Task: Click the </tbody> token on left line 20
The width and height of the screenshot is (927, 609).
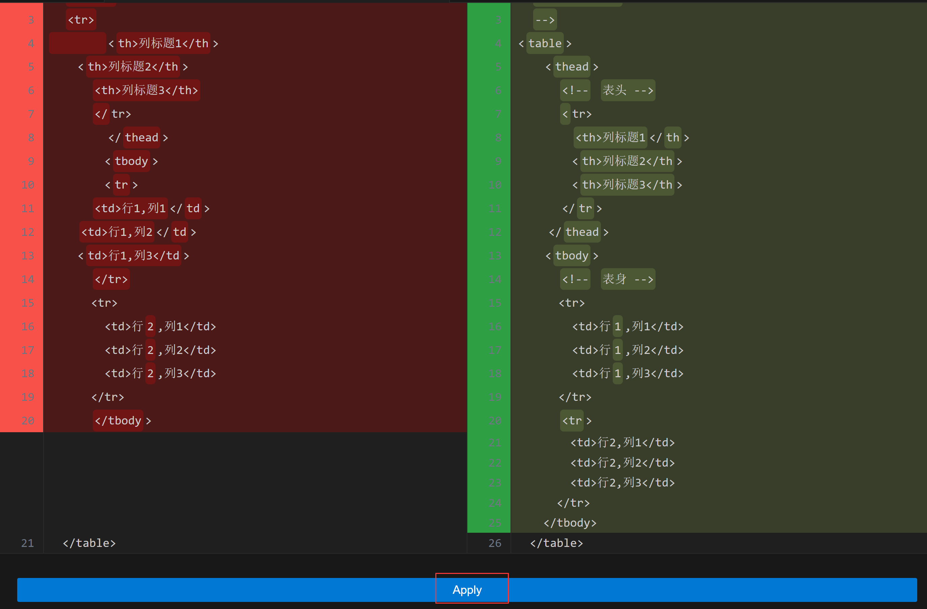Action: (x=119, y=420)
